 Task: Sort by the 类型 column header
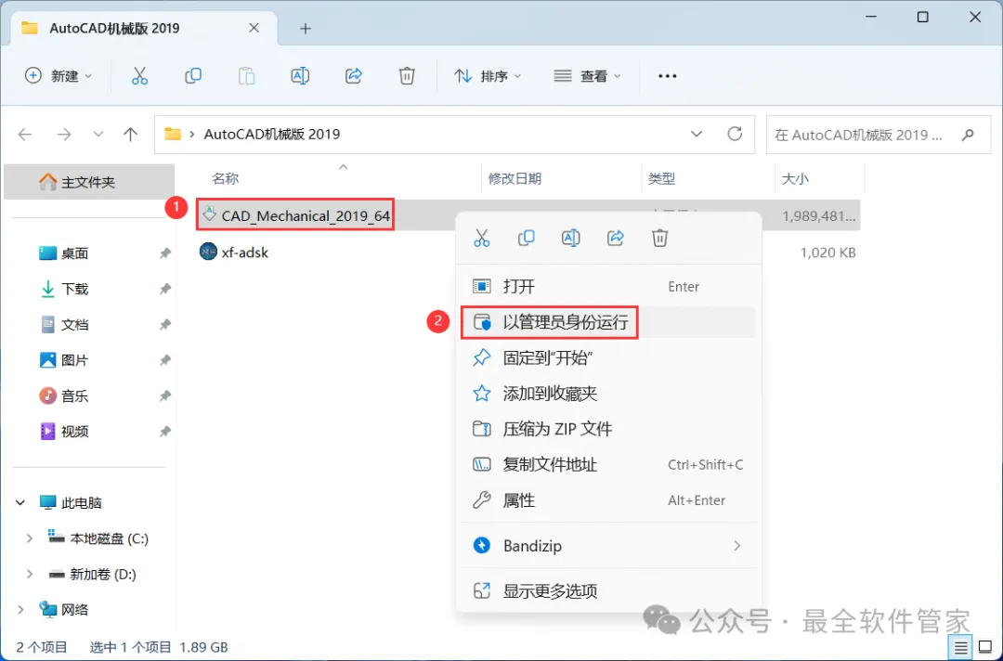661,179
